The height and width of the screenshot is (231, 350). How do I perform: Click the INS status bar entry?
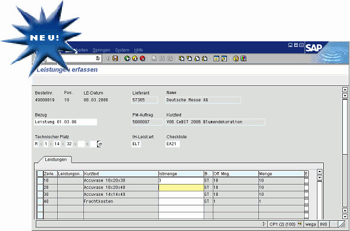pos(323,224)
